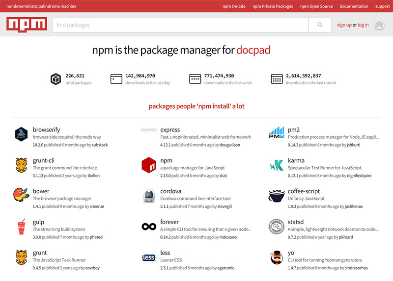Open the yo package title
This screenshot has height=281, width=393.
click(291, 253)
